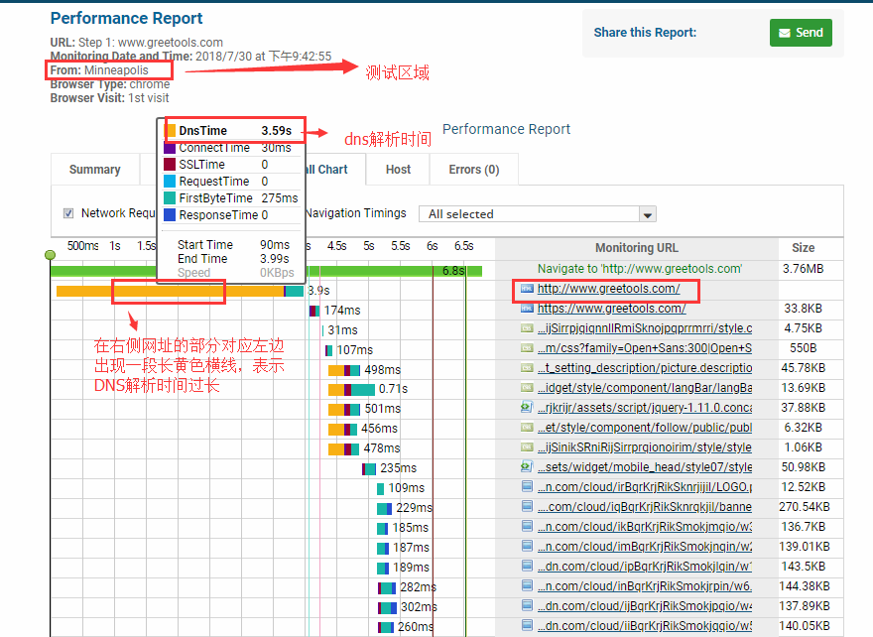
Task: Toggle the Network Requests checkbox
Action: 68,213
